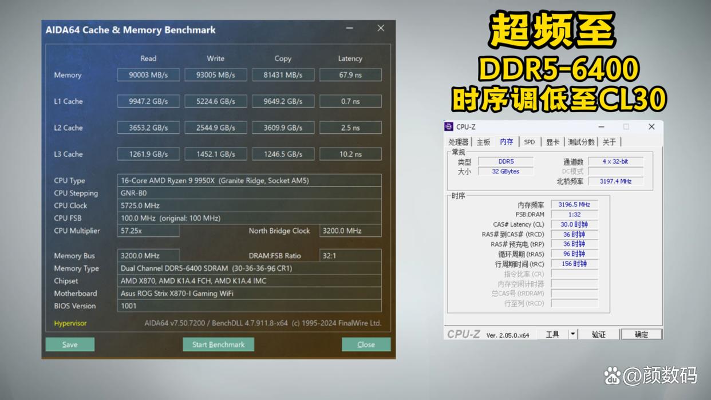Select L2 Cache Write value 2544.9 GB/s
The height and width of the screenshot is (400, 711).
(216, 128)
